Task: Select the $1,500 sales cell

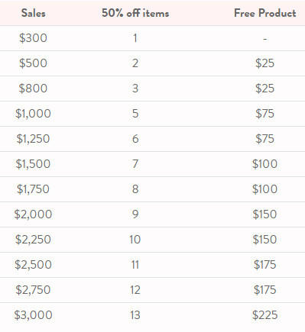Action: [x=33, y=164]
